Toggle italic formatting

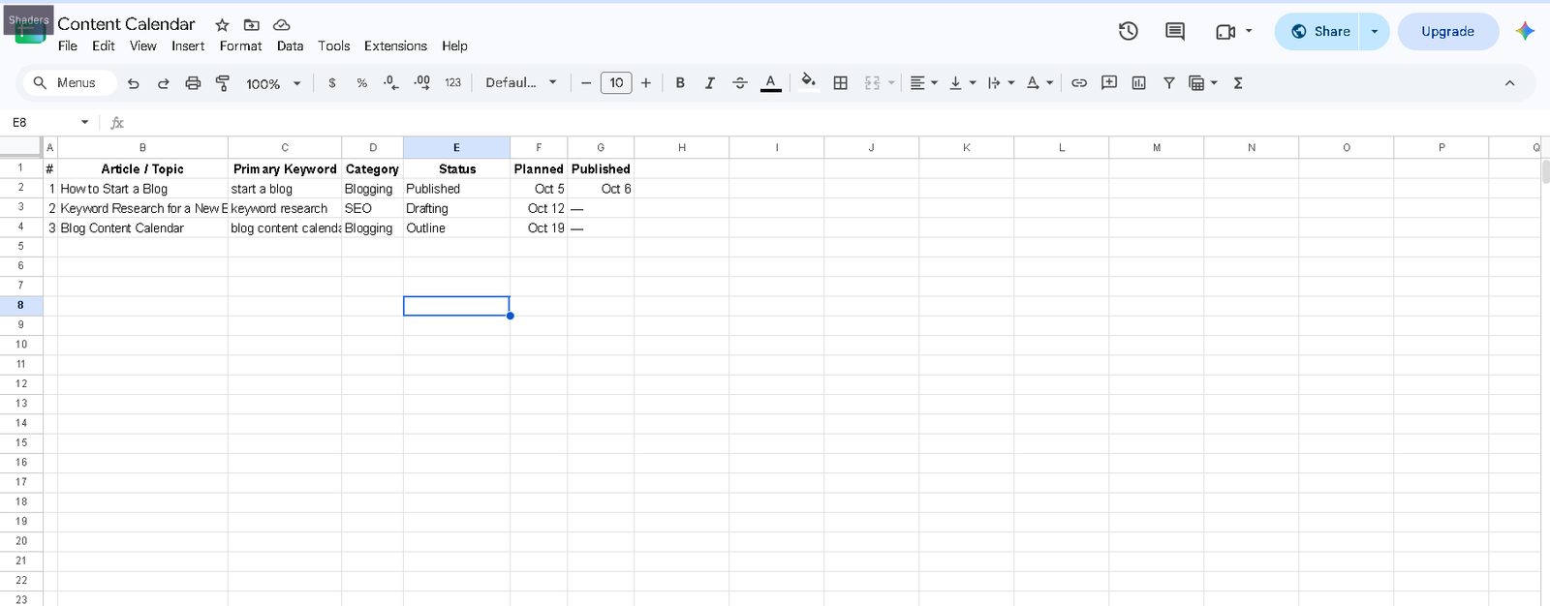[710, 83]
